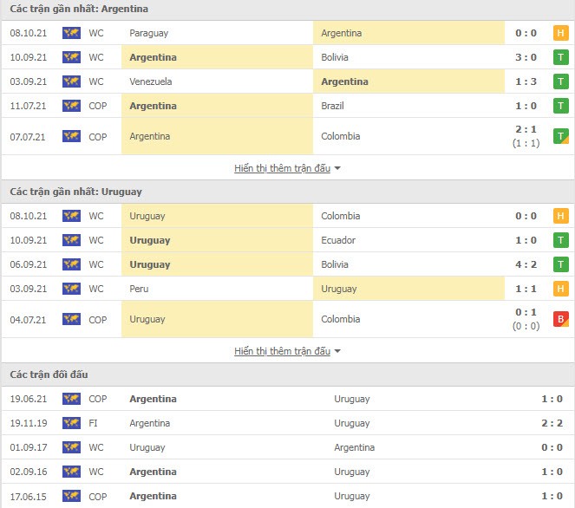Screen dimensions: 575x508
Task: Click the orange H badge for Paraguay vs Argentina
Action: click(560, 33)
